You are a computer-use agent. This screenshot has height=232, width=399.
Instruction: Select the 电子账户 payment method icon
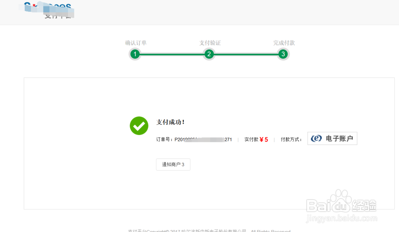(x=332, y=138)
